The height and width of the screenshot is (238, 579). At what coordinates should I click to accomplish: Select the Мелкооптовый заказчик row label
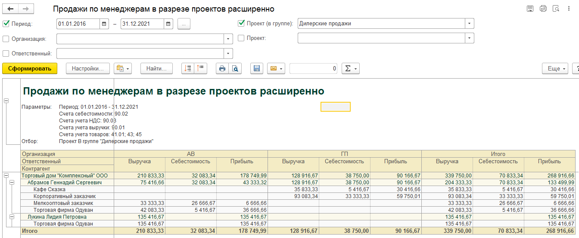pyautogui.click(x=63, y=203)
